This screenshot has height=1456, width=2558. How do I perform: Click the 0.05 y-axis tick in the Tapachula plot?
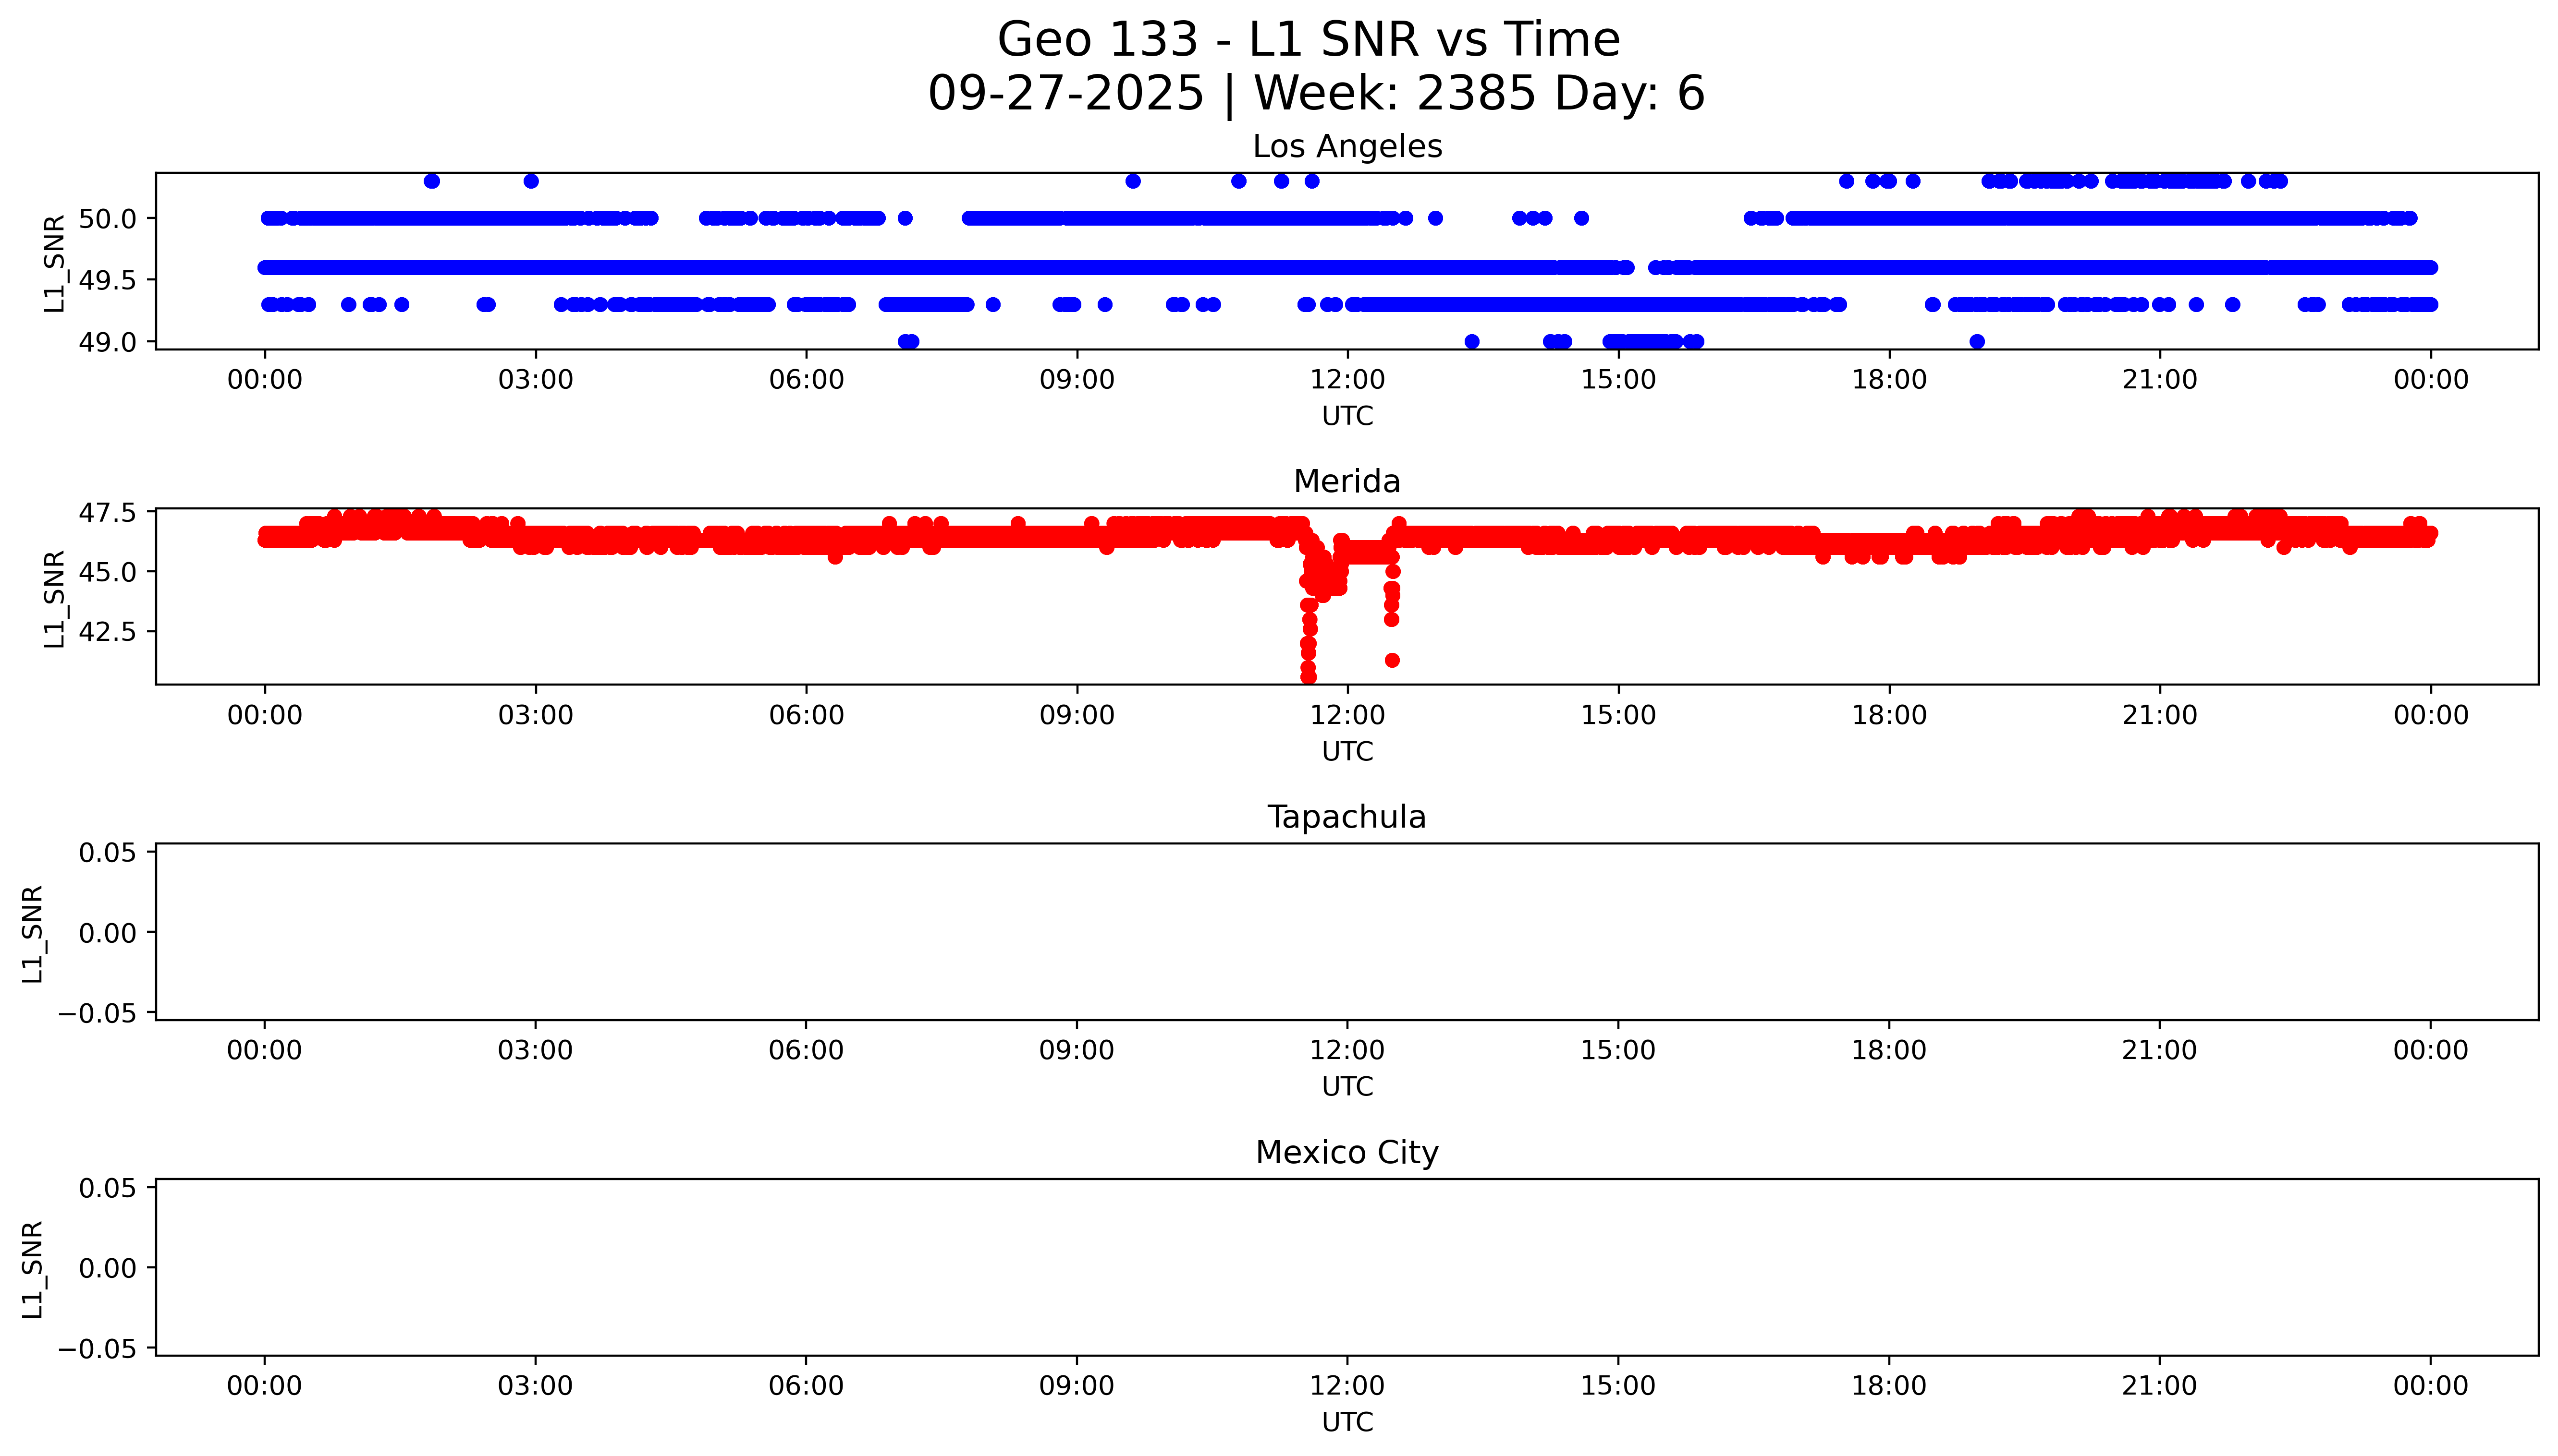pos(107,852)
